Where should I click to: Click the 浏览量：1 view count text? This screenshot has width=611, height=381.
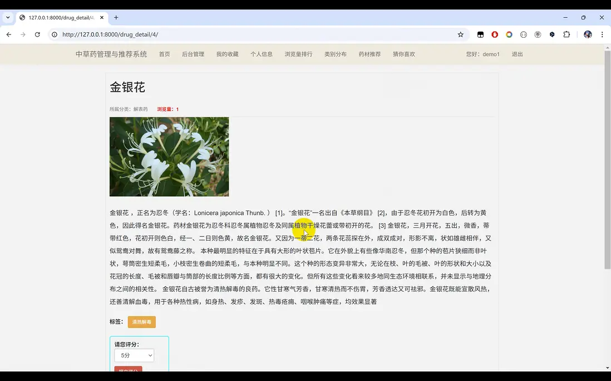click(x=168, y=109)
